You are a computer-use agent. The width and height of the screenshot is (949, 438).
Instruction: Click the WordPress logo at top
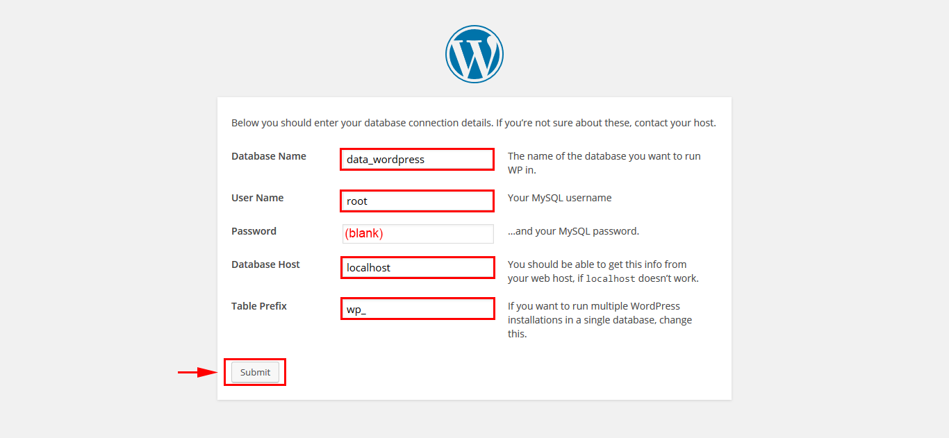[x=474, y=55]
